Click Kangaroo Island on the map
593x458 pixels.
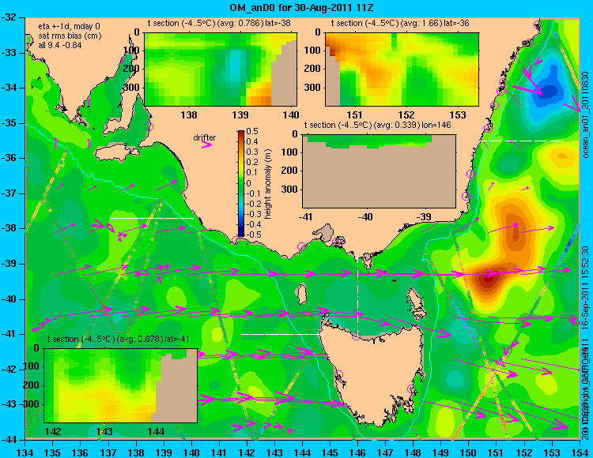tap(116, 152)
